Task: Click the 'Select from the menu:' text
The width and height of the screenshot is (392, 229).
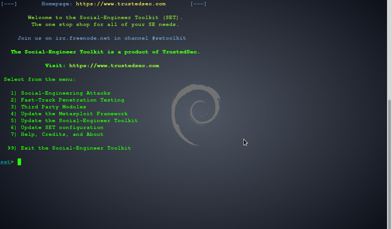Action: click(x=40, y=79)
